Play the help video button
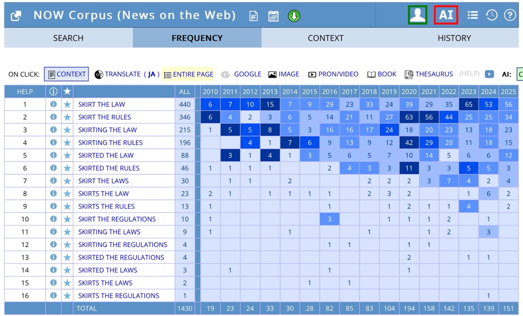Viewport: 523px width, 316px height. [x=489, y=74]
